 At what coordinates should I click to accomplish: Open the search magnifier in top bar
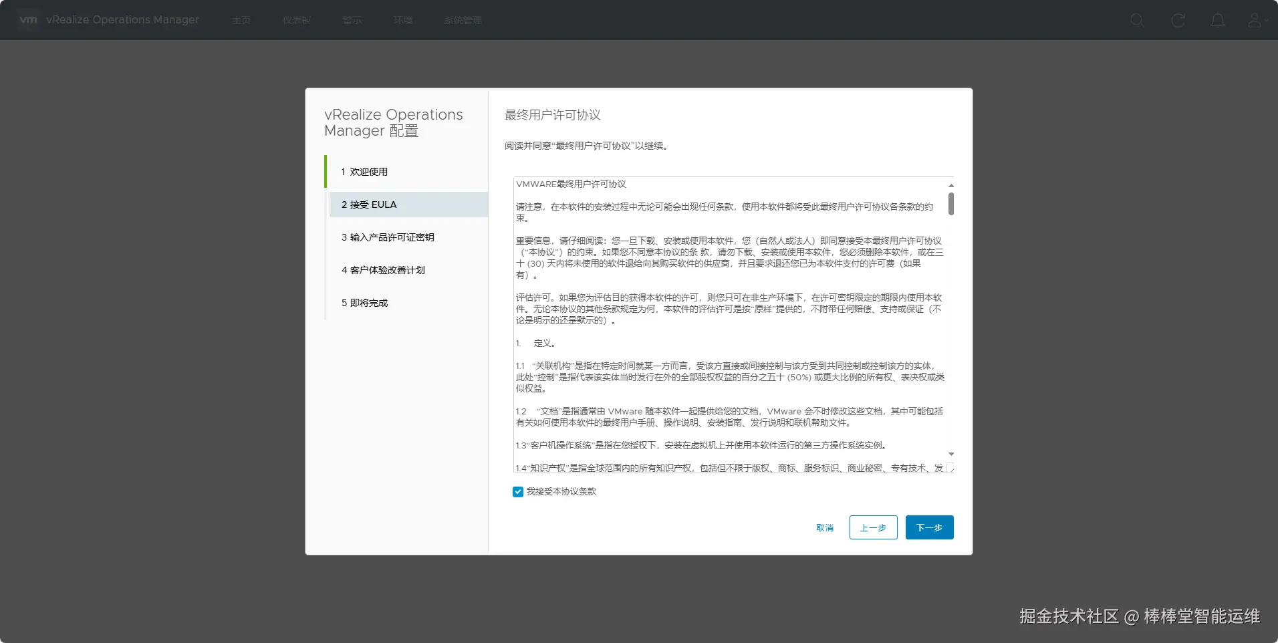[1137, 21]
